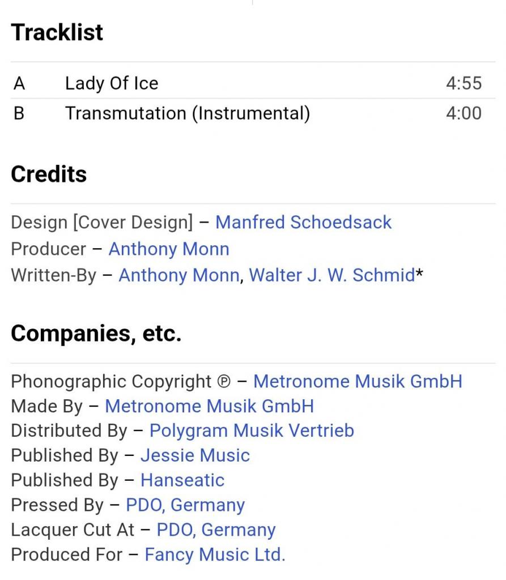Open Polygram Musik Vertrieb distributor link
This screenshot has height=580, width=506.
click(x=252, y=430)
